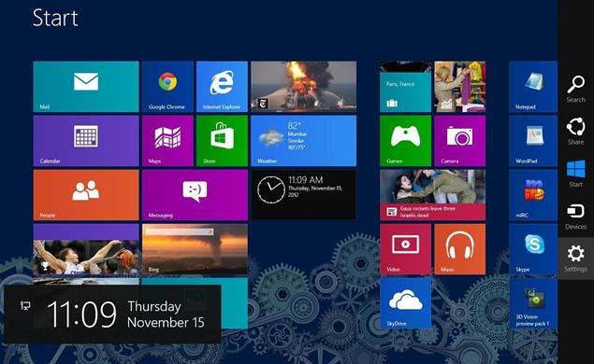Viewport: 594px width, 364px height.
Task: Open the Camera tile
Action: tap(460, 141)
